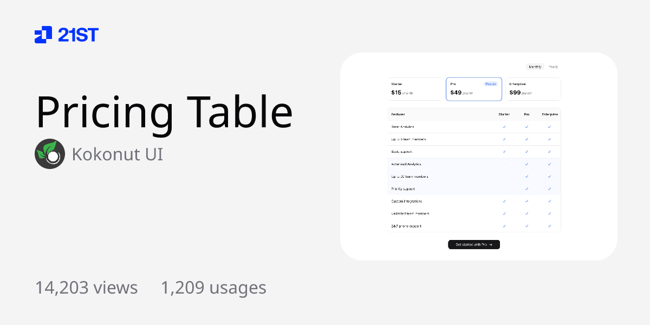Click Enterprise checkmark for 24/7 phone support
The width and height of the screenshot is (650, 325).
point(549,226)
